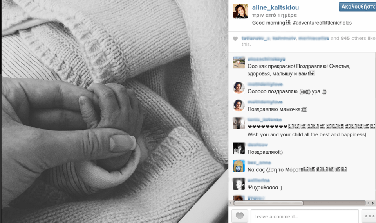Click the blue Ακολουθήστε follow button
376x223 pixels.
point(358,7)
